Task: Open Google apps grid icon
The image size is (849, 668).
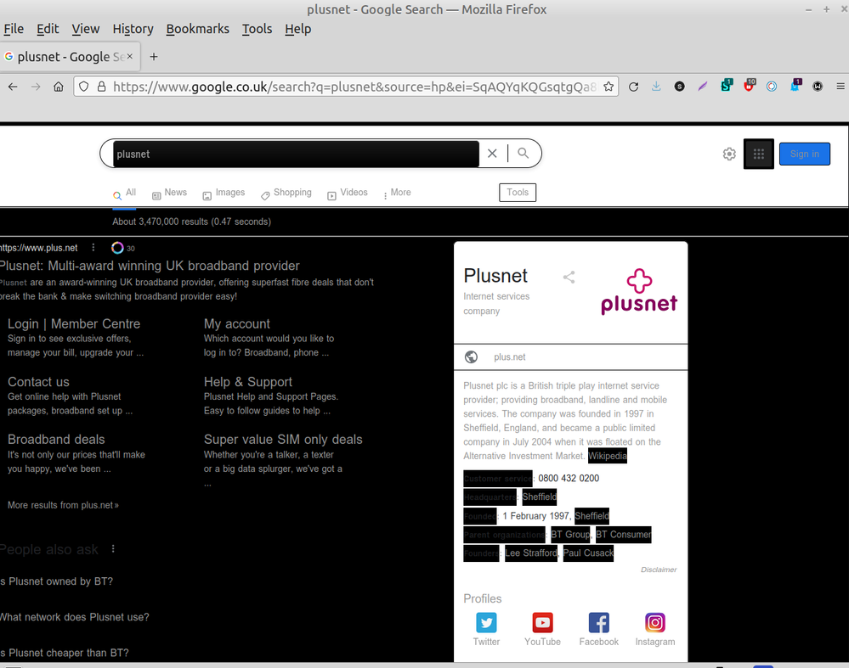Action: pyautogui.click(x=759, y=154)
